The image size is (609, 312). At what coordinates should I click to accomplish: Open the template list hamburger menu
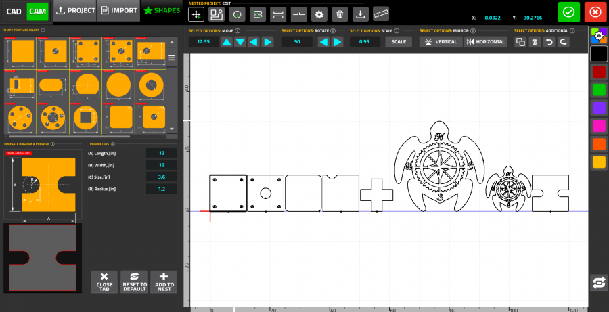[172, 58]
